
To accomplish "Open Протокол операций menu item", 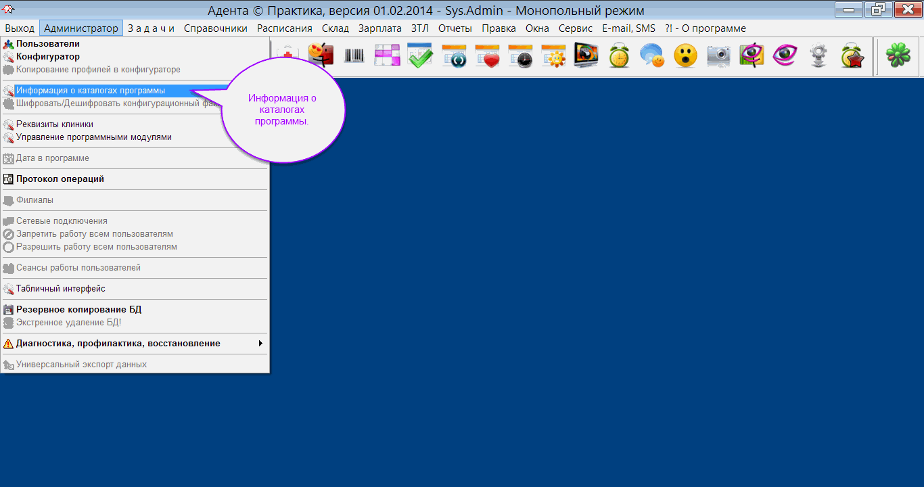I will coord(60,179).
